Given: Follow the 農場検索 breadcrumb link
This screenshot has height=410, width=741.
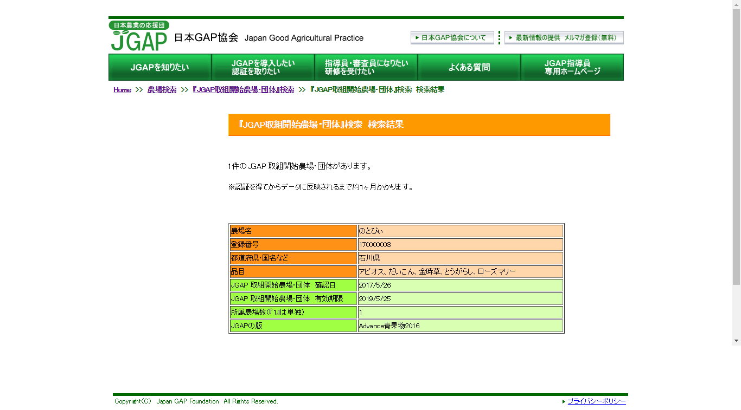Looking at the screenshot, I should tap(162, 90).
